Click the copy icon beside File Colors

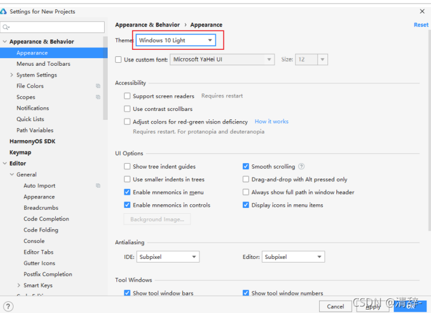point(98,86)
